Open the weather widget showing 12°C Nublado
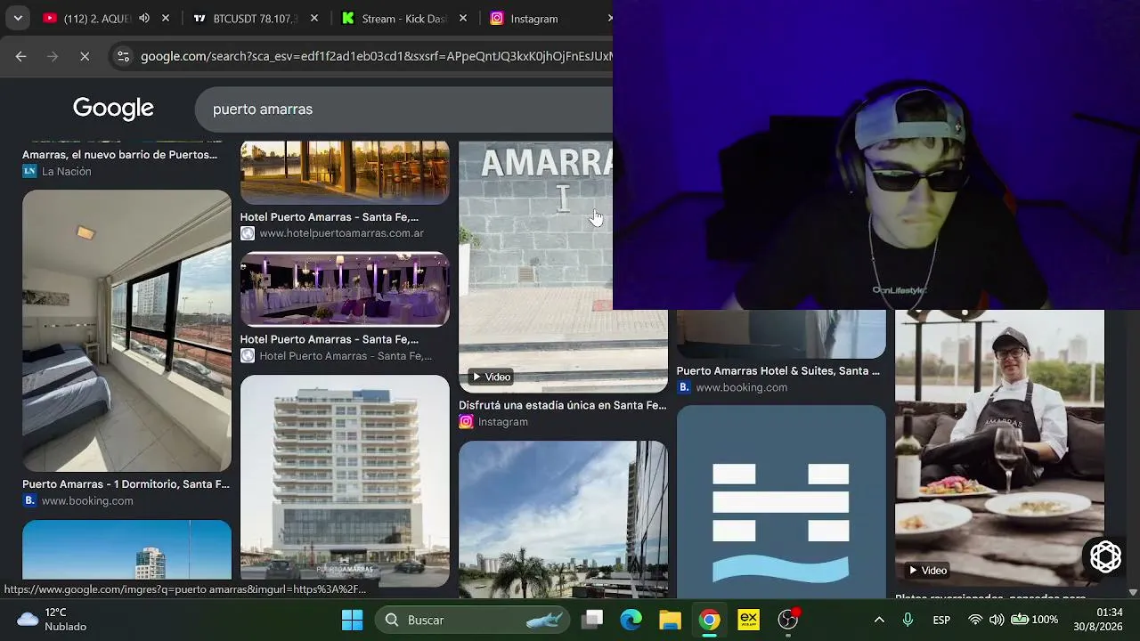1140x641 pixels. pyautogui.click(x=53, y=620)
